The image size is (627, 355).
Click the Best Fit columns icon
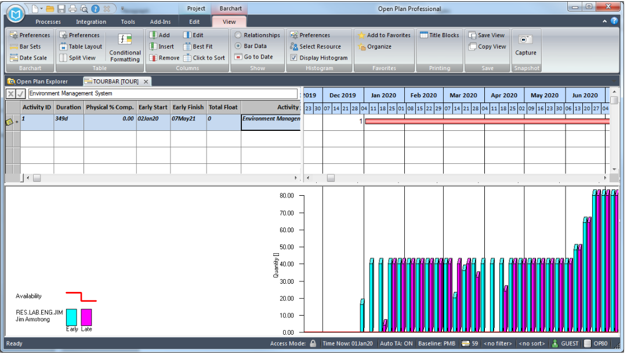point(187,46)
